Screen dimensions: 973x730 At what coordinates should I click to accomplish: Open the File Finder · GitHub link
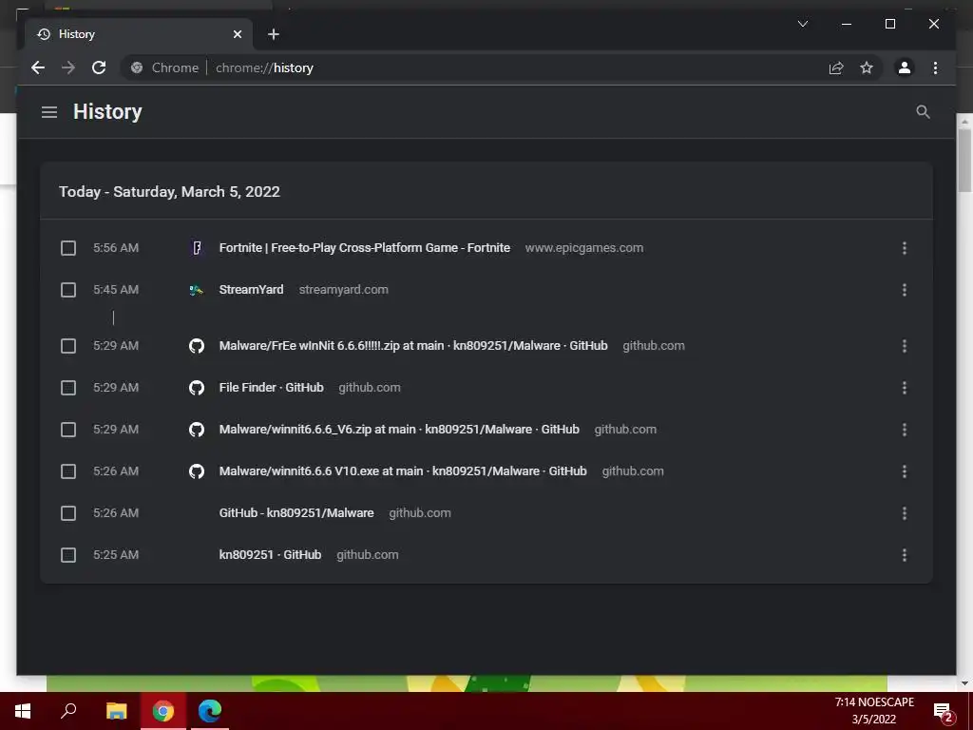coord(271,388)
